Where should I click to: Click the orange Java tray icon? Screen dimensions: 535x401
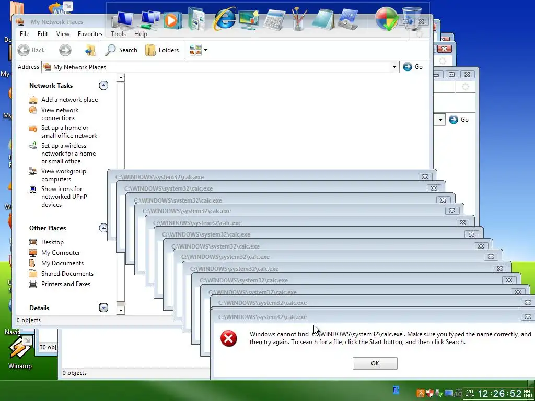tap(421, 394)
